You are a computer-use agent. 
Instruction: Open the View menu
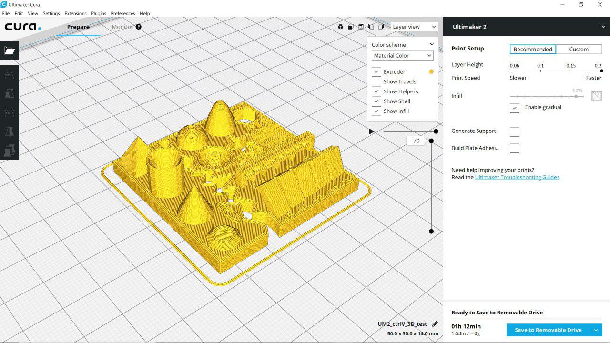(33, 13)
